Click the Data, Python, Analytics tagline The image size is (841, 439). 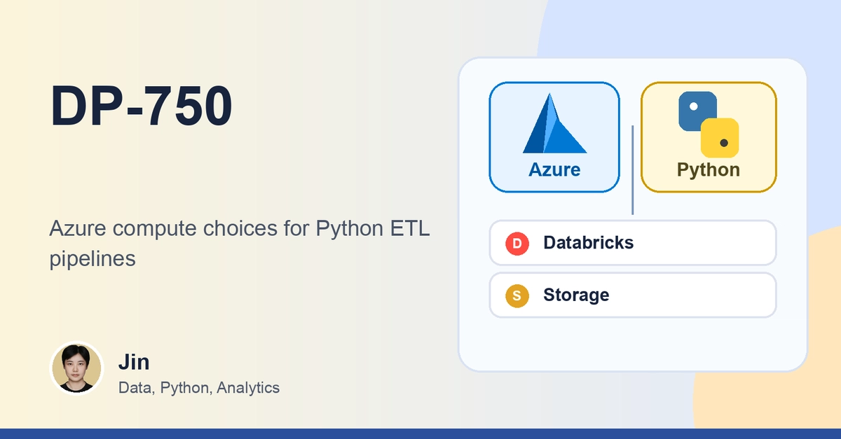(x=199, y=387)
